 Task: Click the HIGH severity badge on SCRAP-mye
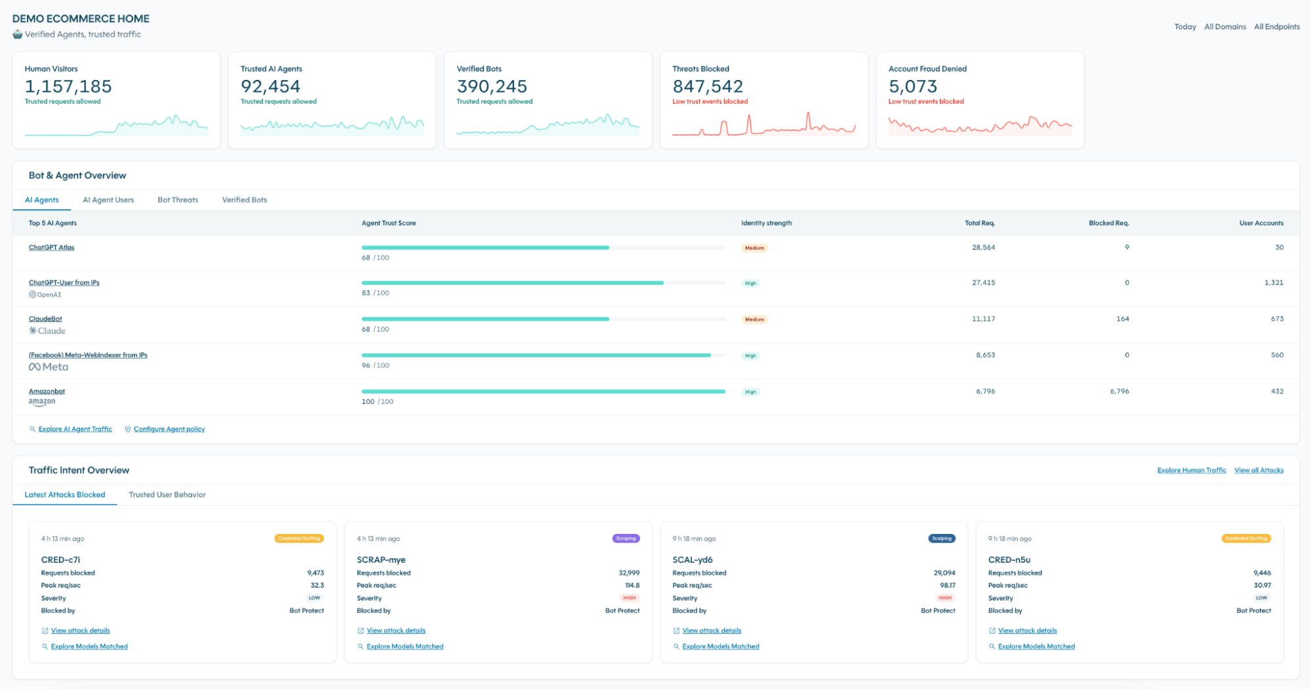[x=630, y=598]
